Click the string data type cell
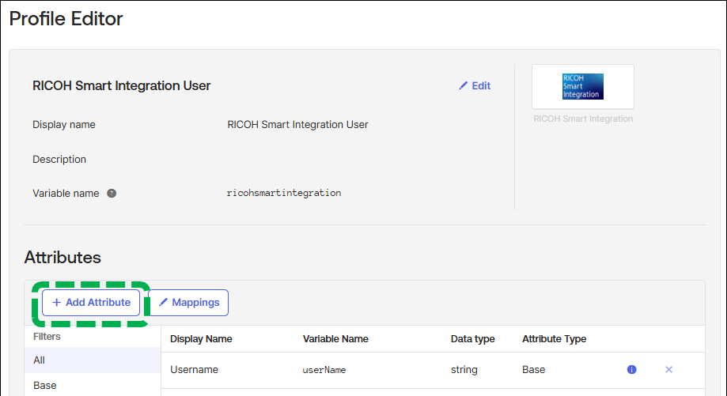 coord(464,369)
